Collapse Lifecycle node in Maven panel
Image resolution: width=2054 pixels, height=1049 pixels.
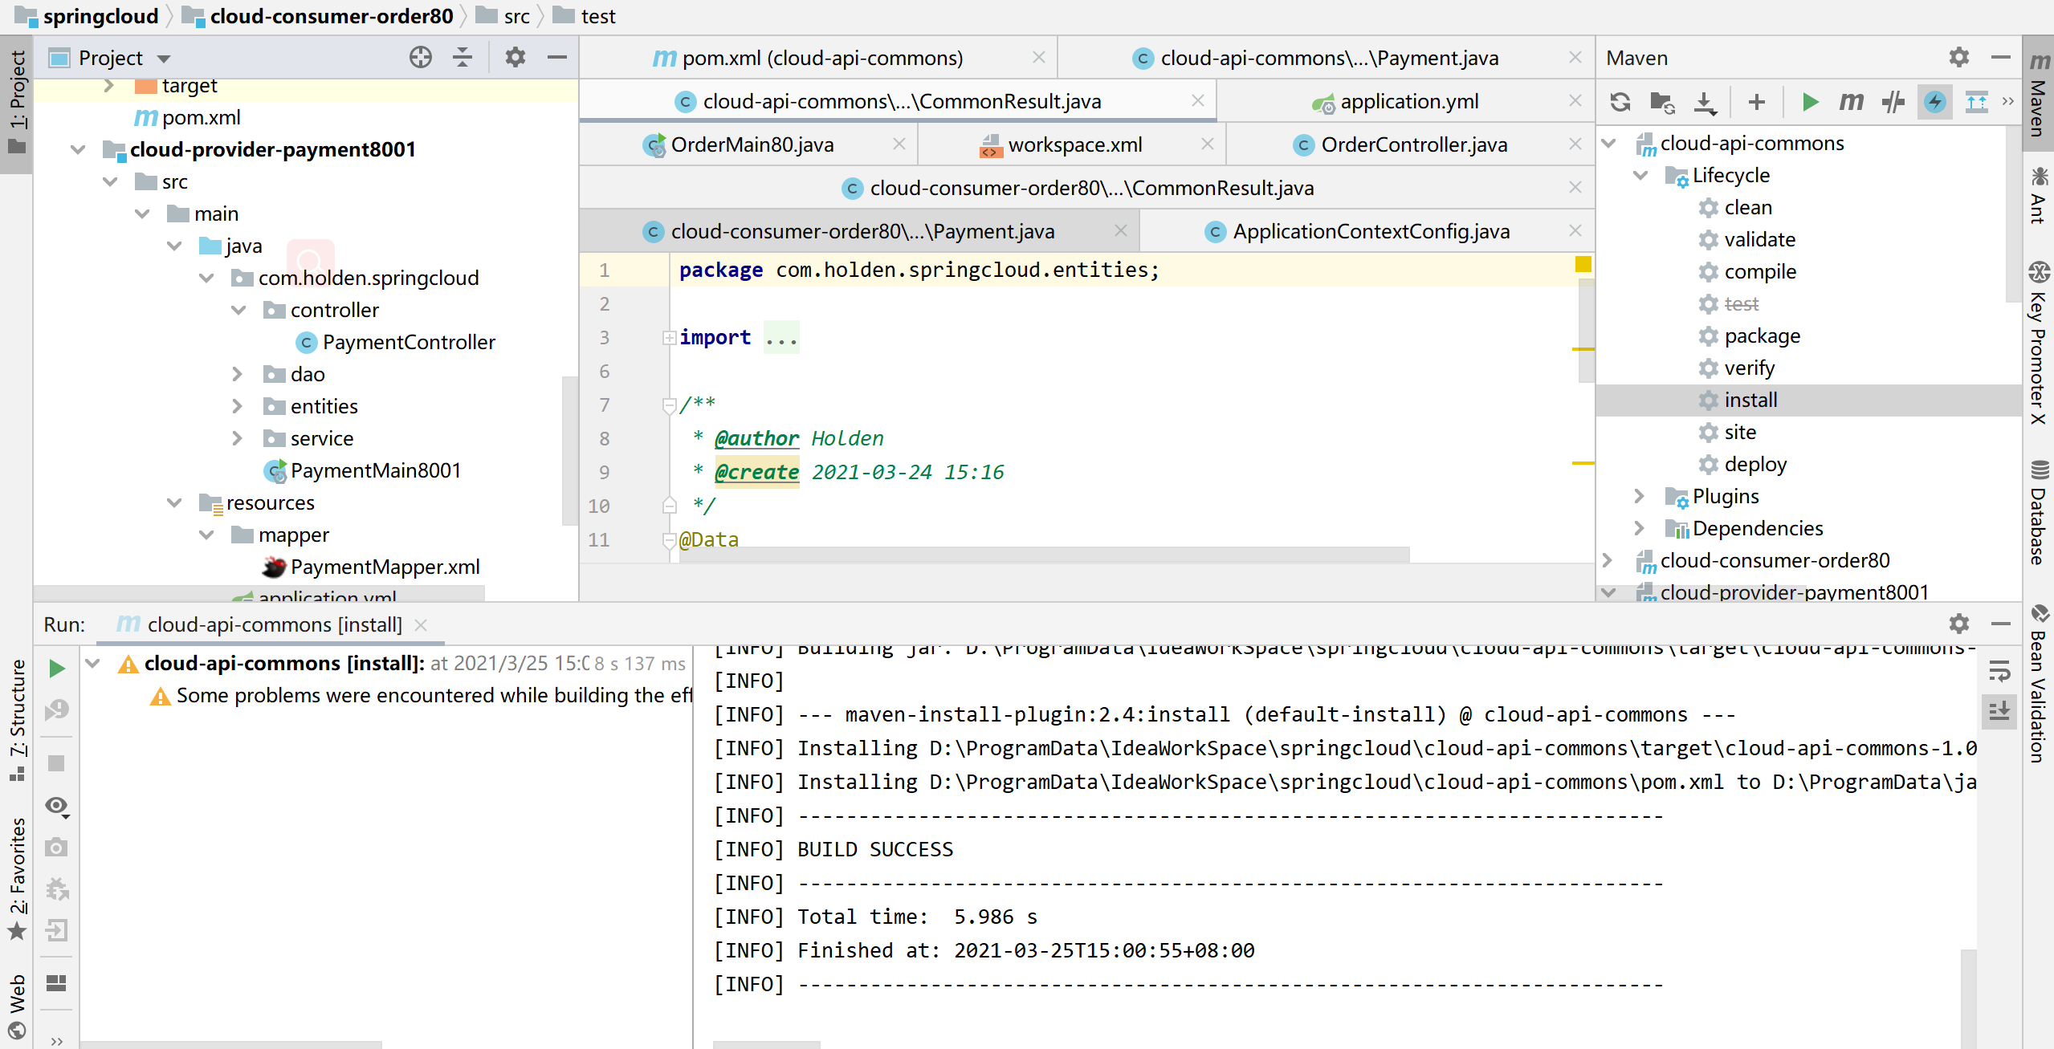pyautogui.click(x=1640, y=175)
